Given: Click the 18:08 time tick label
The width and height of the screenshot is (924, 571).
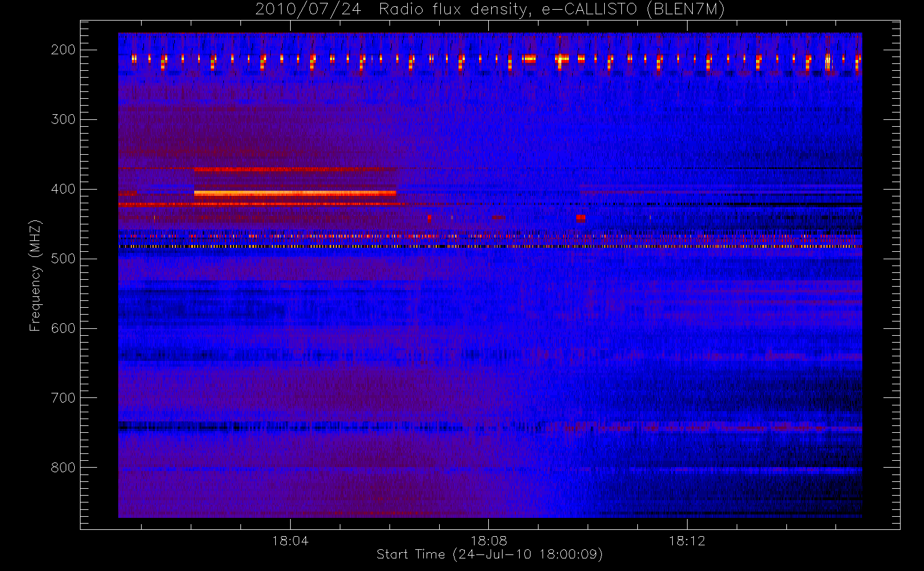Looking at the screenshot, I should [488, 541].
